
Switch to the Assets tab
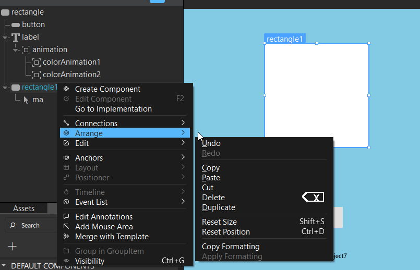24,208
